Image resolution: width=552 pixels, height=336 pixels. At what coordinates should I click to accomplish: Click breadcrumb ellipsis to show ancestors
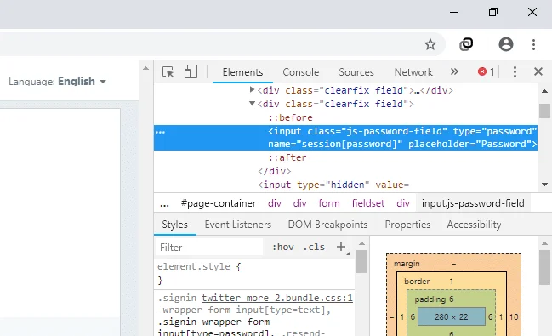(x=164, y=204)
